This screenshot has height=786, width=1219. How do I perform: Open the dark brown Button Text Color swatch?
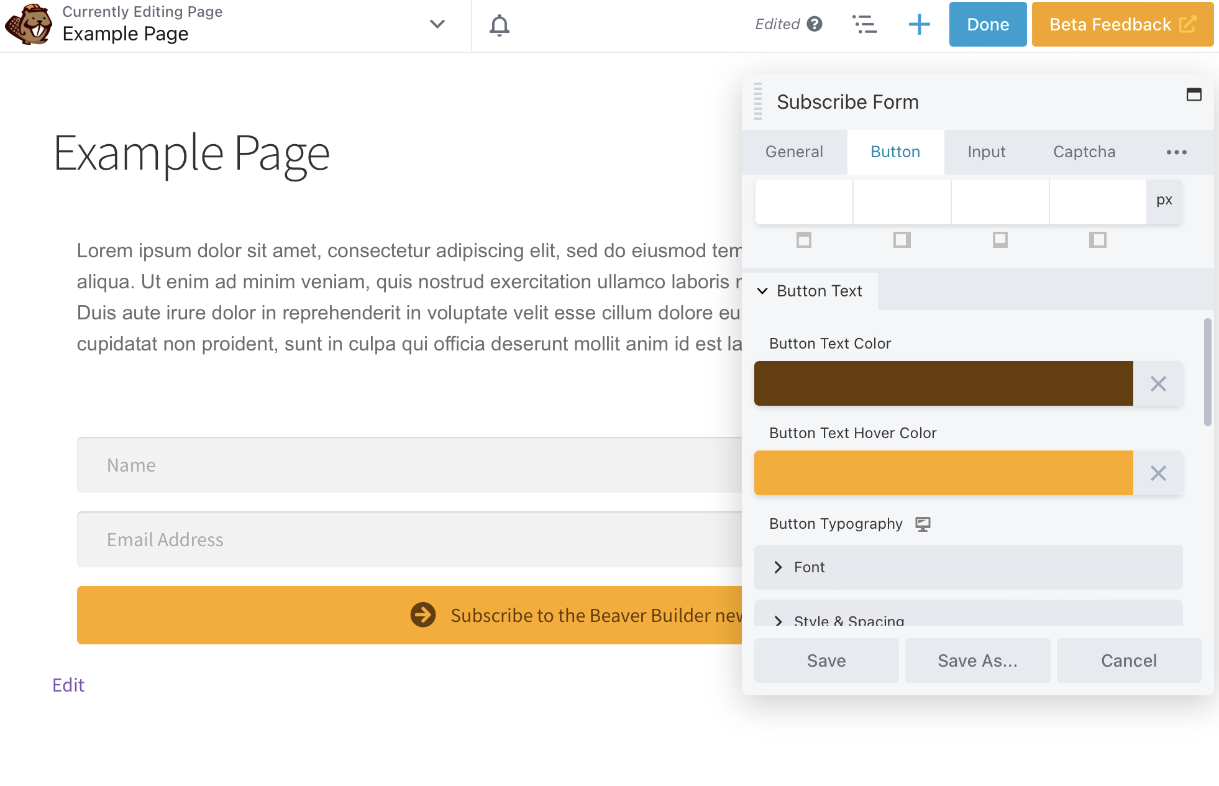point(943,384)
